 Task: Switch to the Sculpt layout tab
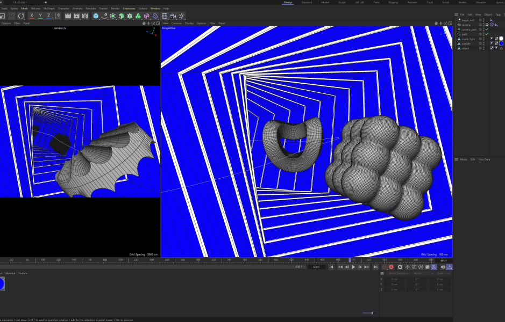coord(342,2)
